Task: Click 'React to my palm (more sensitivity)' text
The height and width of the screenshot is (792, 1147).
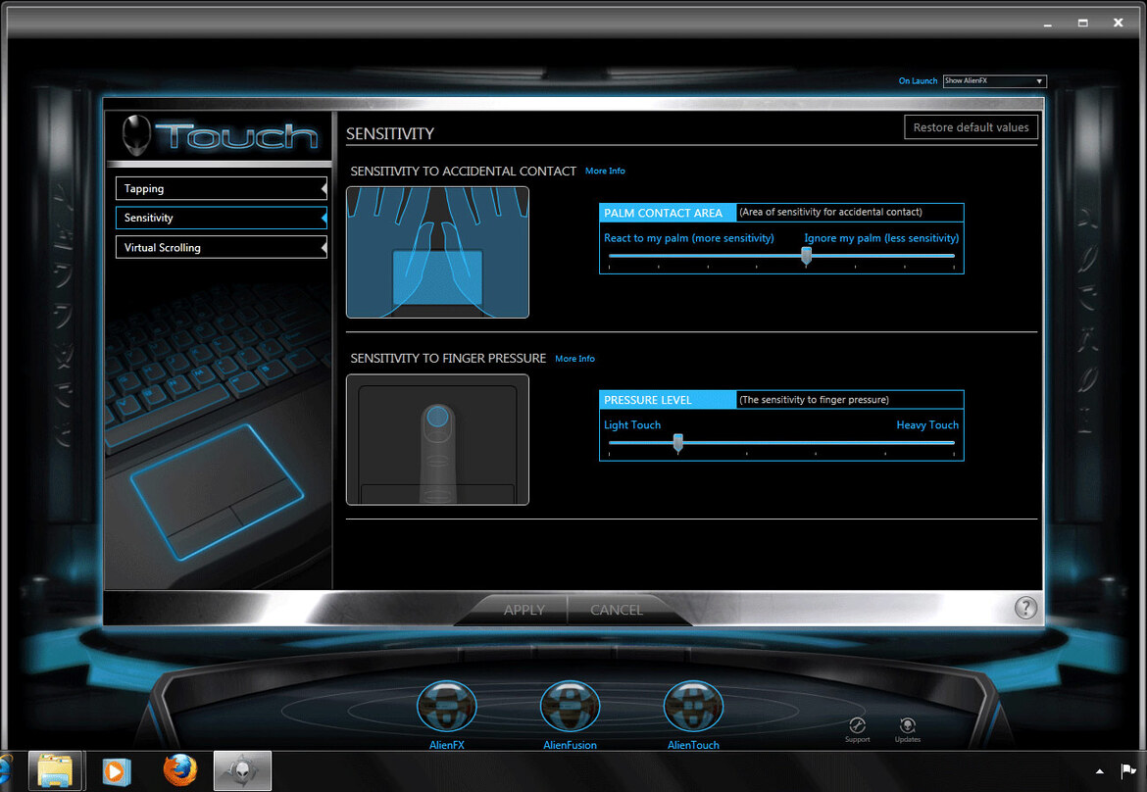Action: click(x=688, y=238)
